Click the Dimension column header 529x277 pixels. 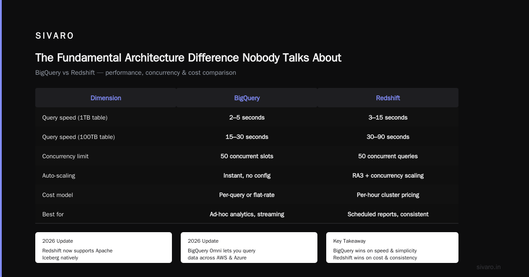click(106, 98)
